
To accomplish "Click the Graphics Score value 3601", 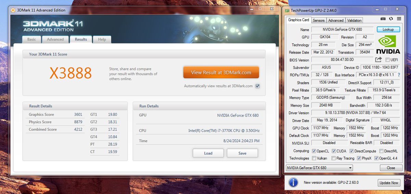I will [78, 114].
